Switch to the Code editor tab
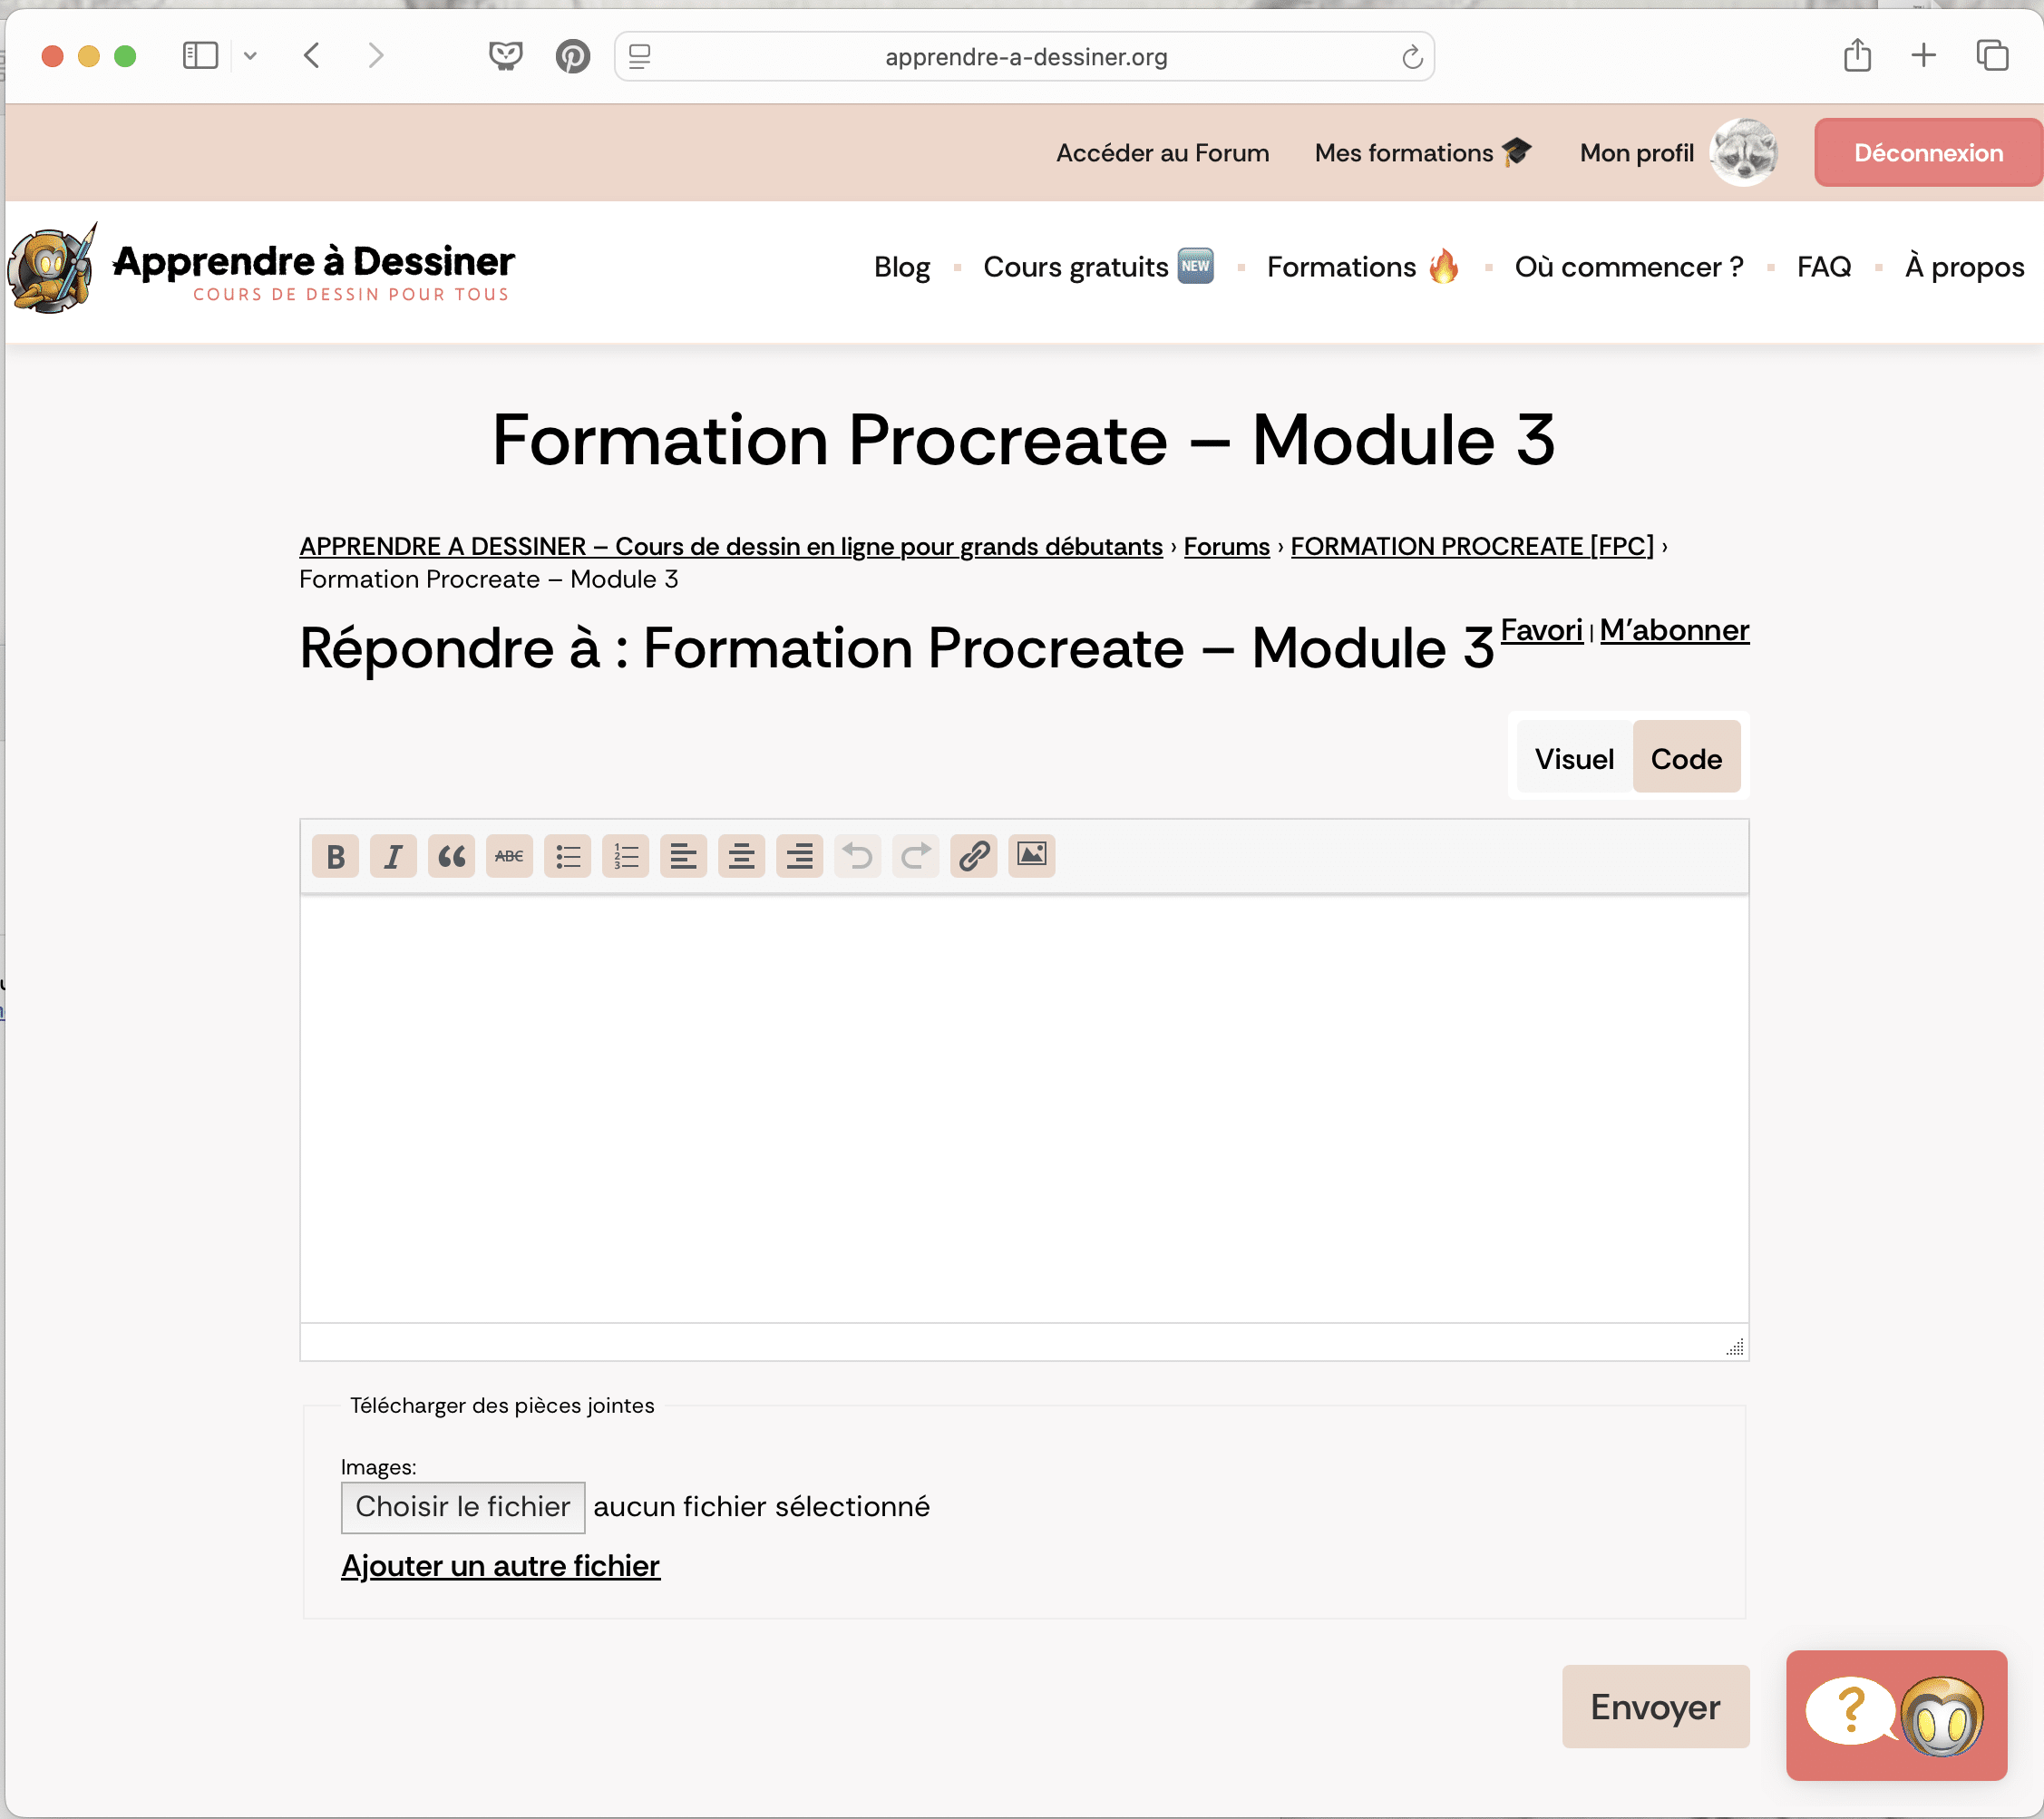Image resolution: width=2044 pixels, height=1819 pixels. (x=1686, y=758)
